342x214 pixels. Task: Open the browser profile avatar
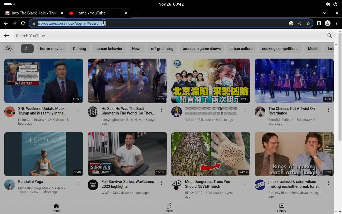[328, 23]
